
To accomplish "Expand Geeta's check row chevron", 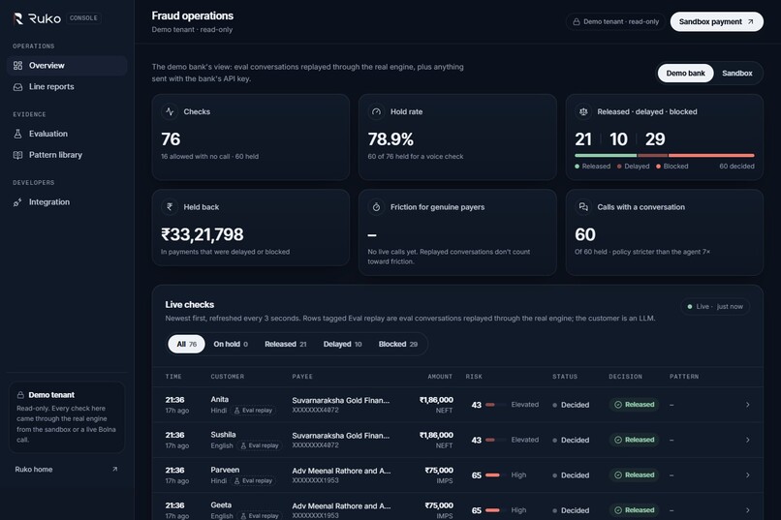I will click(x=748, y=510).
